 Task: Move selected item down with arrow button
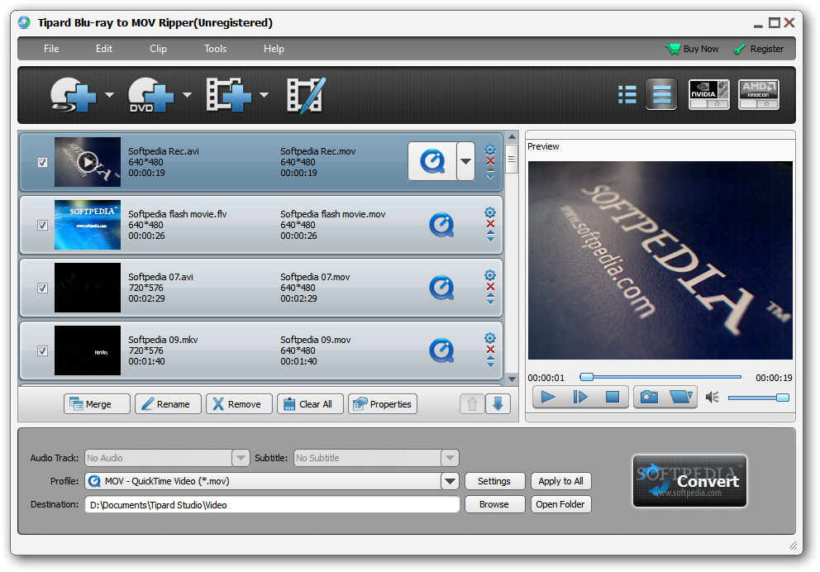(498, 403)
